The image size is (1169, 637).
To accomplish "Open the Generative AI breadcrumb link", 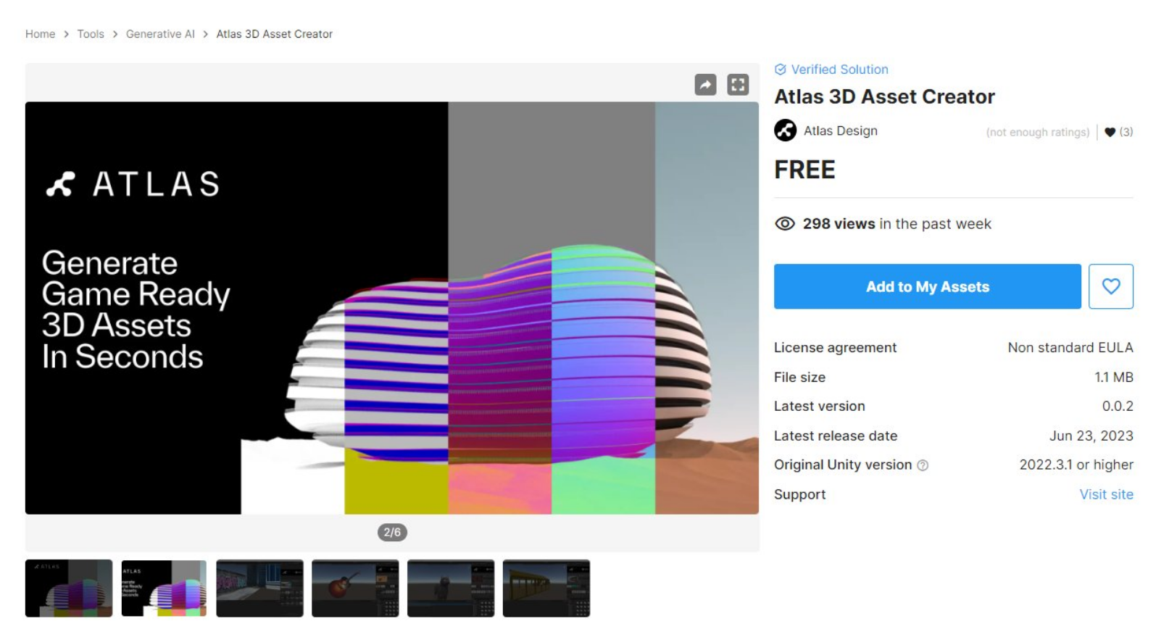I will (x=160, y=34).
